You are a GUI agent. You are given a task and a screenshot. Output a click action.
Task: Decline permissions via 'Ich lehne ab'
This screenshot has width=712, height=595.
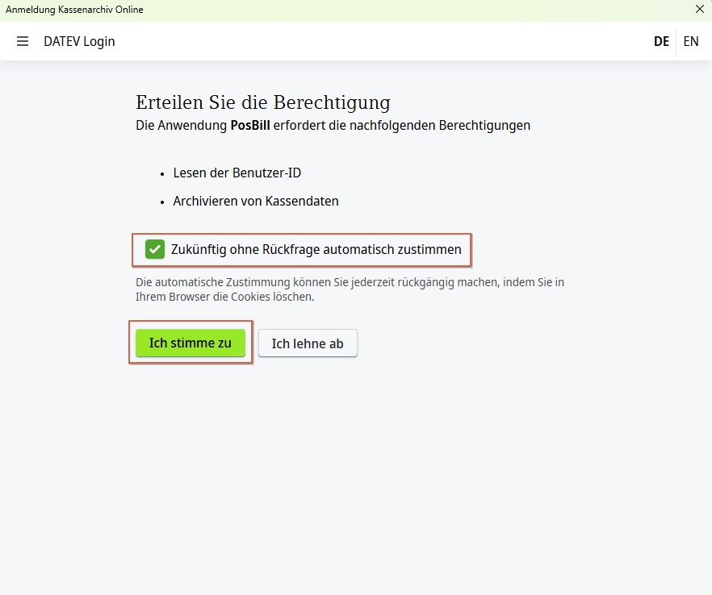coord(308,343)
